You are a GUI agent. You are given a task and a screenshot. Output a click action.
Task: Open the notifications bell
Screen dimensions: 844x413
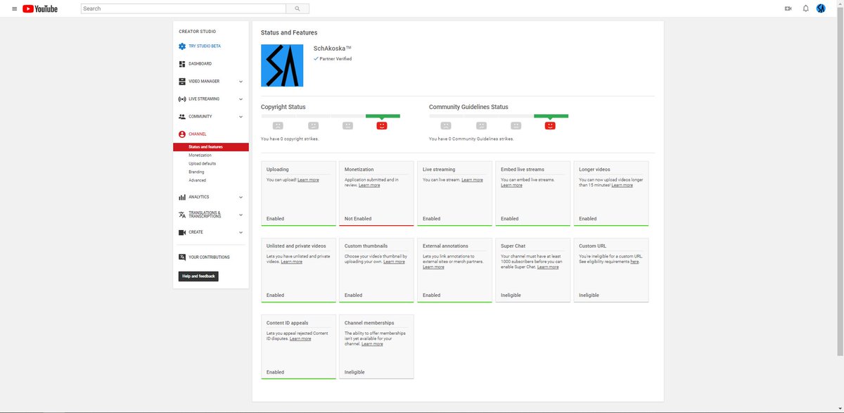click(x=806, y=8)
